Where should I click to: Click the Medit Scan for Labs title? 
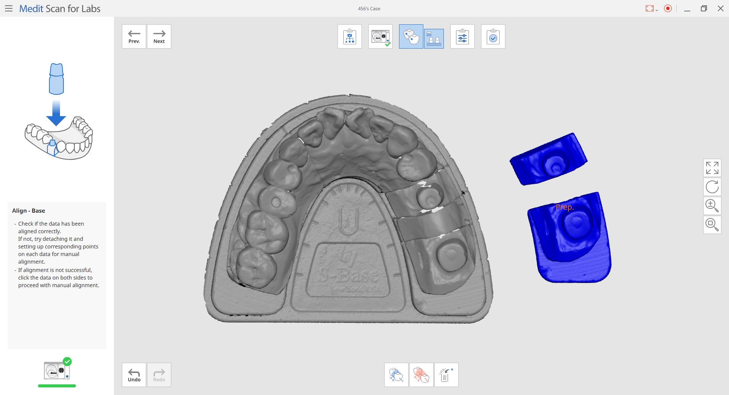pos(60,8)
